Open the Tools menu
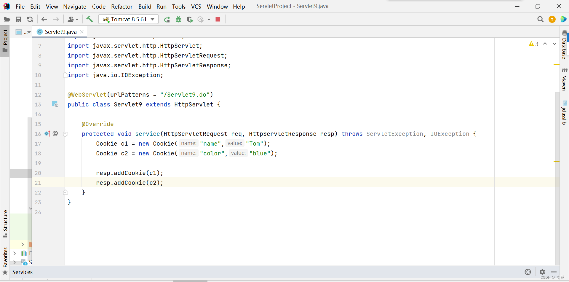Viewport: 569px width, 282px height. pos(179,7)
